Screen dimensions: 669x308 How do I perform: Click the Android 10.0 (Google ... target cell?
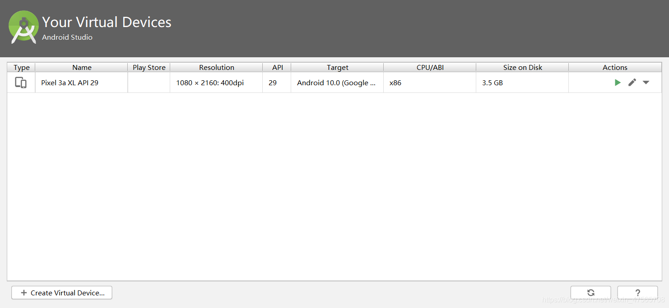pyautogui.click(x=337, y=83)
